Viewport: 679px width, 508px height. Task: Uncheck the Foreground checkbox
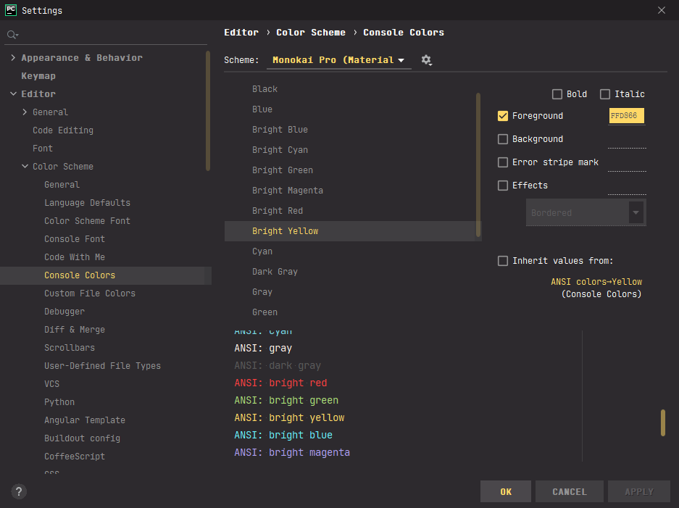point(503,116)
